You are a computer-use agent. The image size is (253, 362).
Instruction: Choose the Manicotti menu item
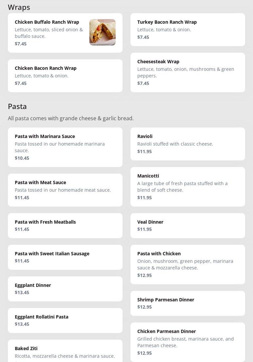pos(187,187)
